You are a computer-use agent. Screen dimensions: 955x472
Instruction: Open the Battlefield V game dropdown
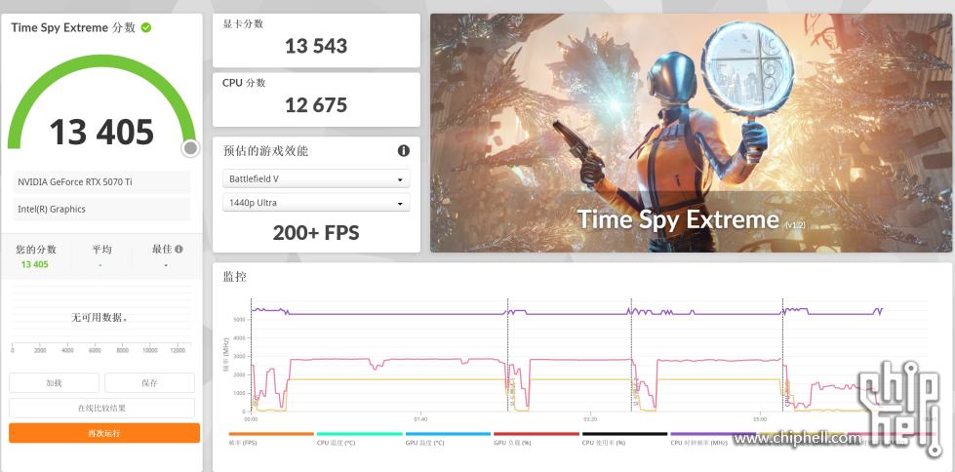(x=316, y=179)
